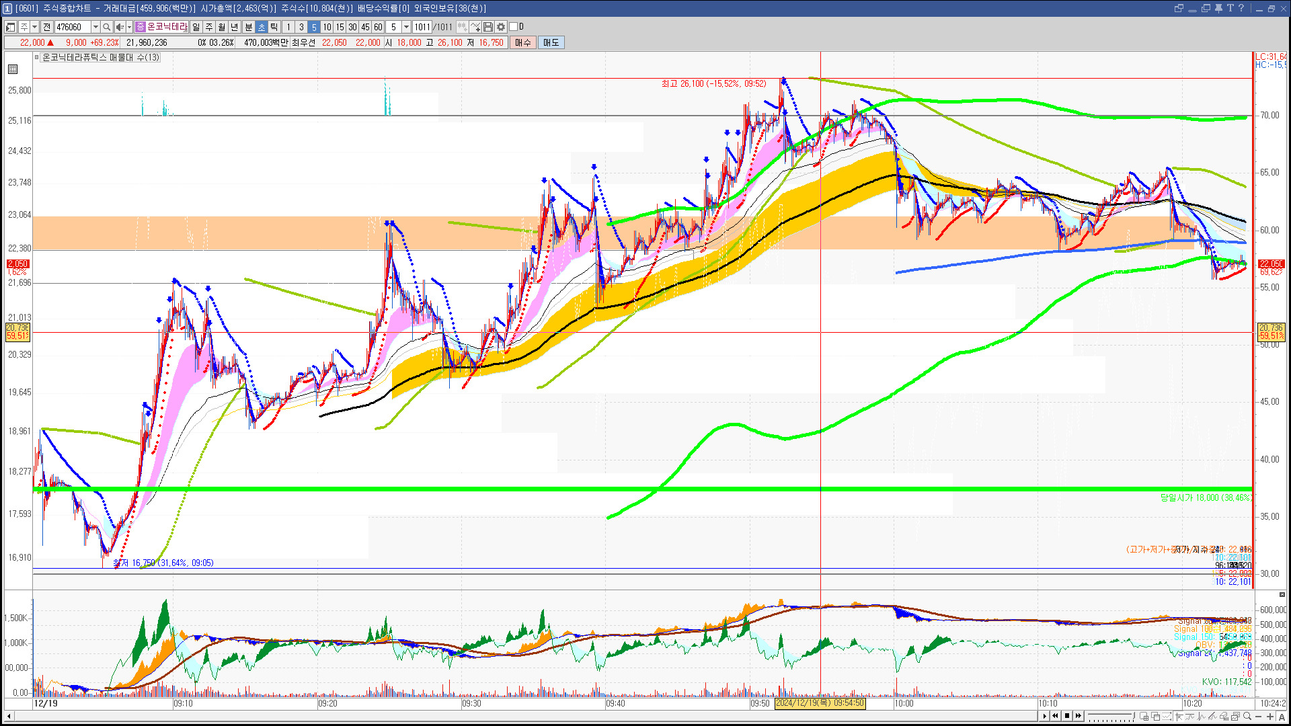This screenshot has width=1291, height=726.
Task: Click the fast-forward replay button
Action: pyautogui.click(x=1079, y=716)
